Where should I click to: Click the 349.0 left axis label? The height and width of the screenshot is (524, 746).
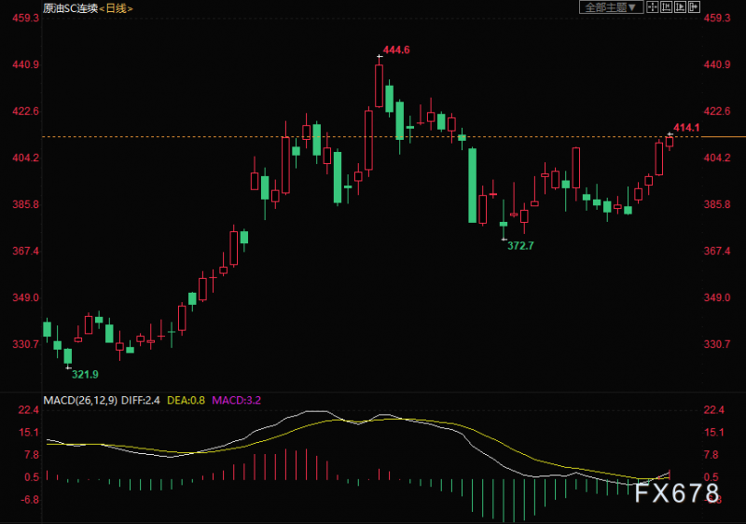(25, 297)
